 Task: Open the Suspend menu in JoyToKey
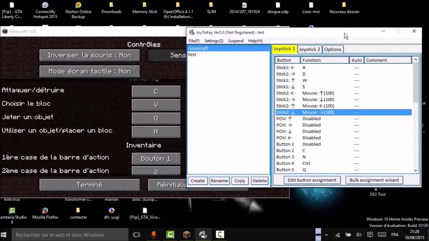[236, 41]
